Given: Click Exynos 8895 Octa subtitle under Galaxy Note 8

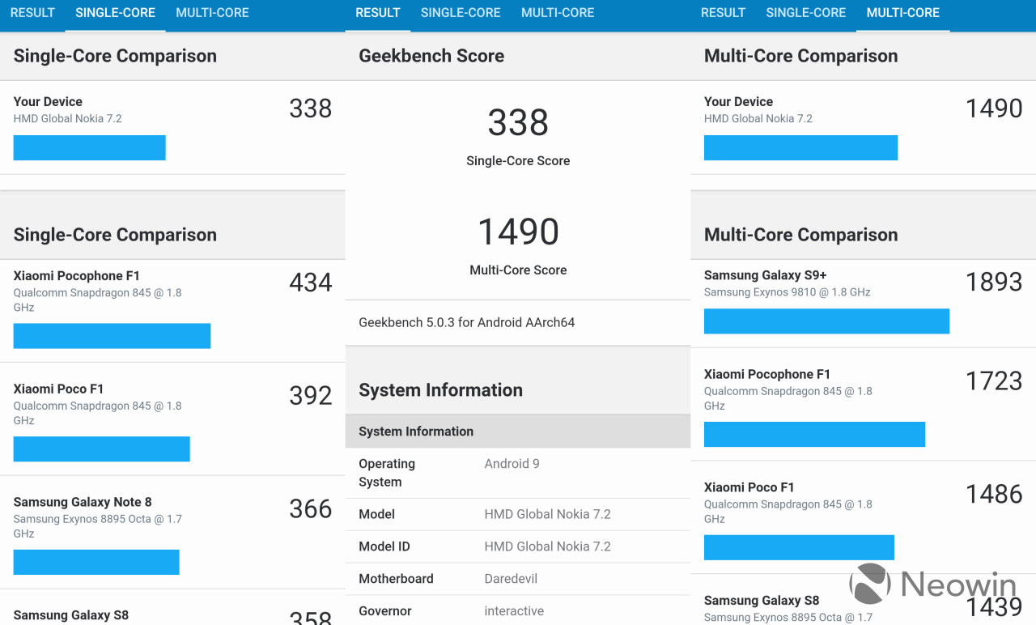Looking at the screenshot, I should click(x=97, y=526).
